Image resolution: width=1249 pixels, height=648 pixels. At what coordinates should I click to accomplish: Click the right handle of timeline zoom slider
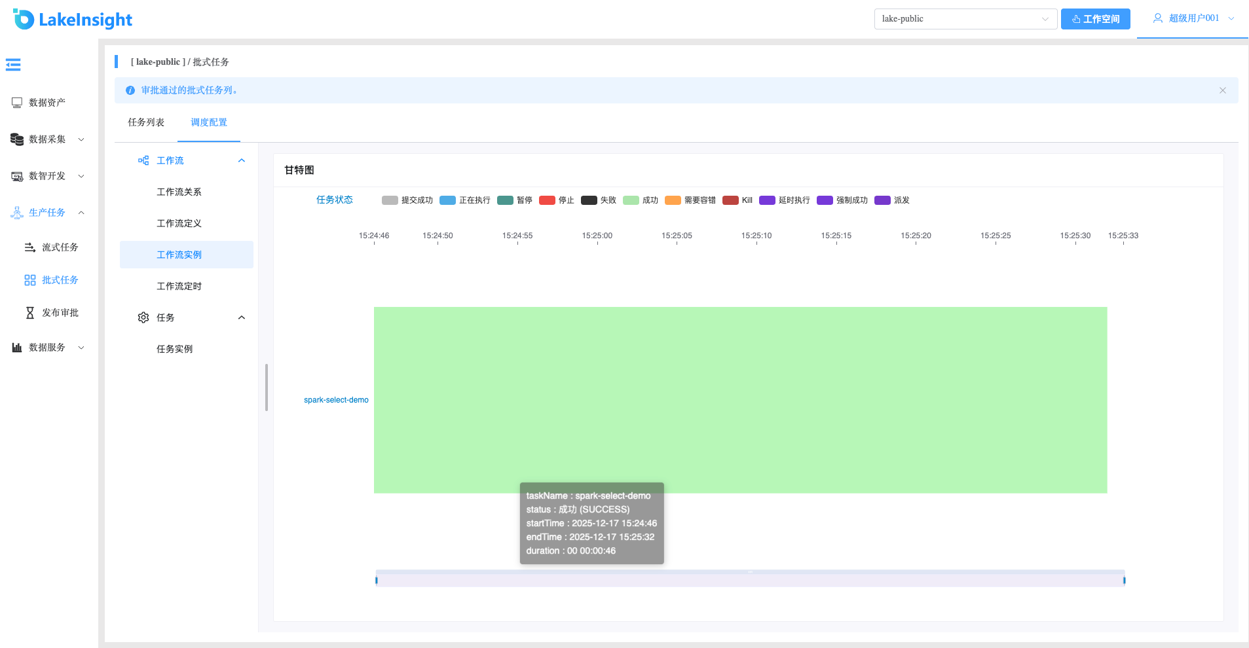pos(1124,580)
